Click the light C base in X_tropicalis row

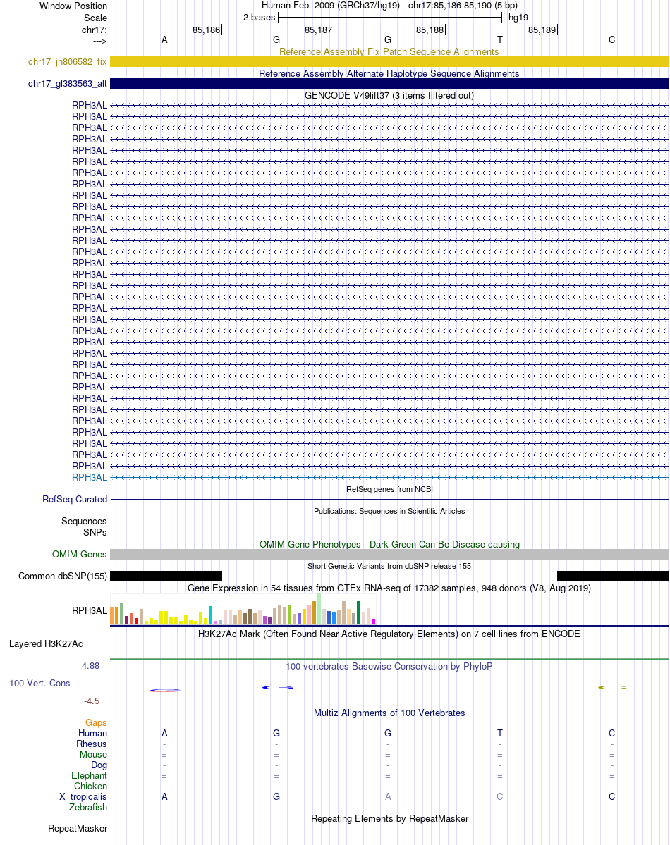[500, 797]
